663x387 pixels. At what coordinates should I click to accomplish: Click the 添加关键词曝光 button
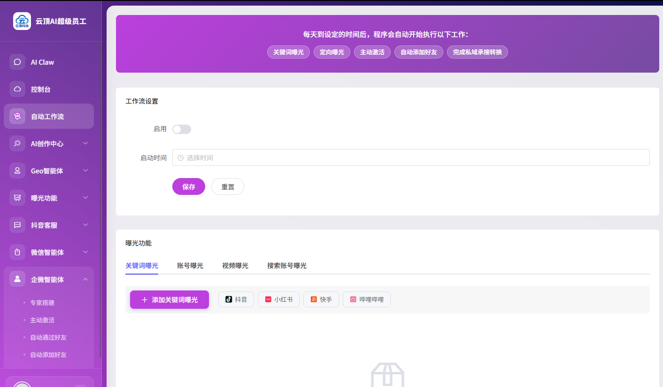[x=170, y=300]
